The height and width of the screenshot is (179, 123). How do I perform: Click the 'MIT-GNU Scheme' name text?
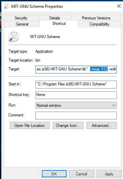click(x=45, y=37)
